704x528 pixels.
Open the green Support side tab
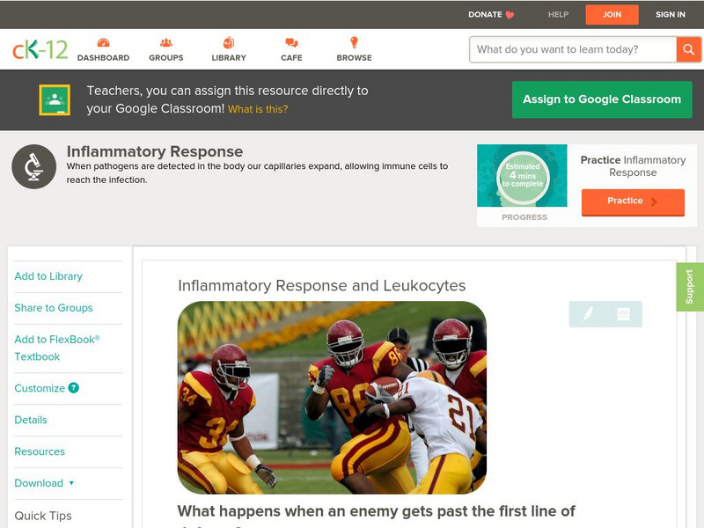690,287
